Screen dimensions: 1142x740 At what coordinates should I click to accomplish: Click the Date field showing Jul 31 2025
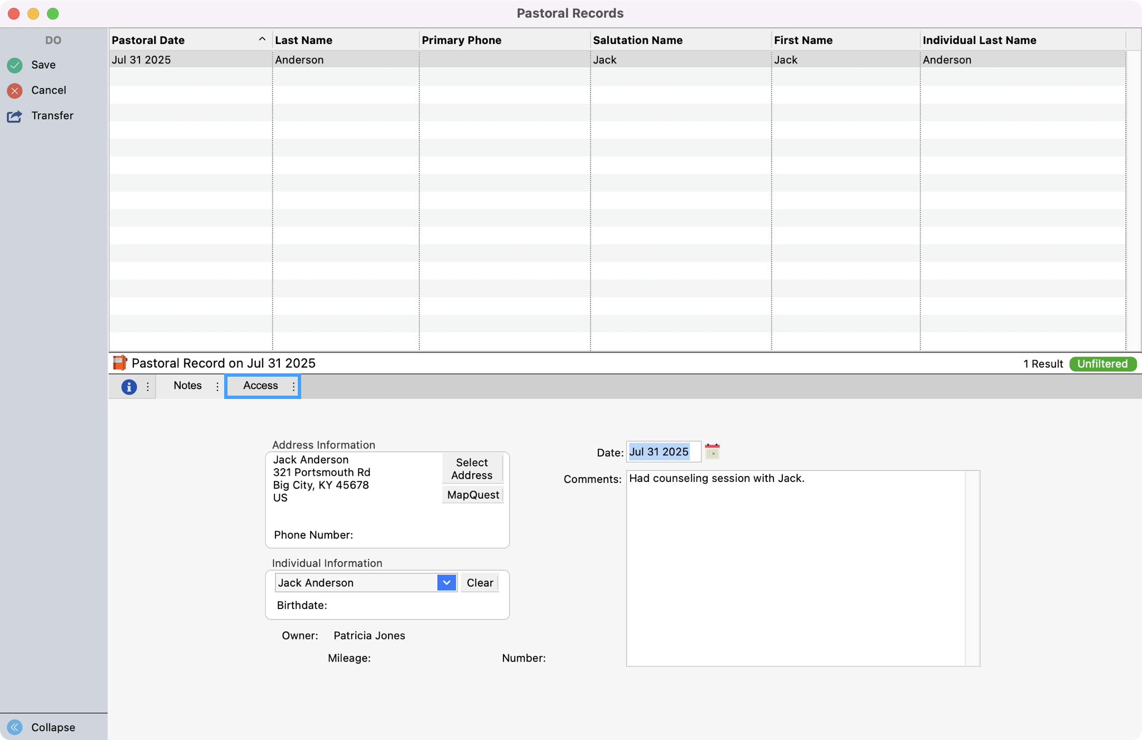(662, 451)
